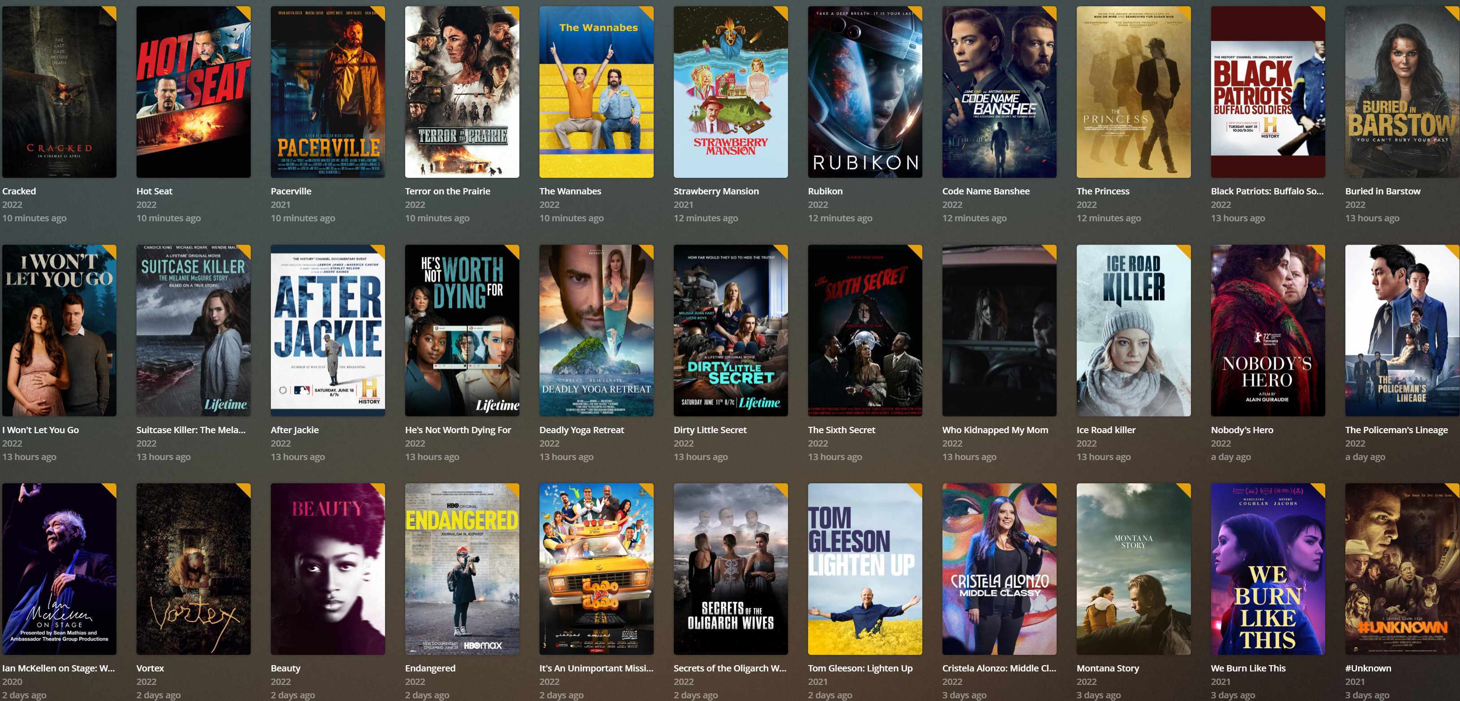Viewport: 1460px width, 701px height.
Task: Open the Tom Gleeson: Lighten Up title
Action: point(860,668)
